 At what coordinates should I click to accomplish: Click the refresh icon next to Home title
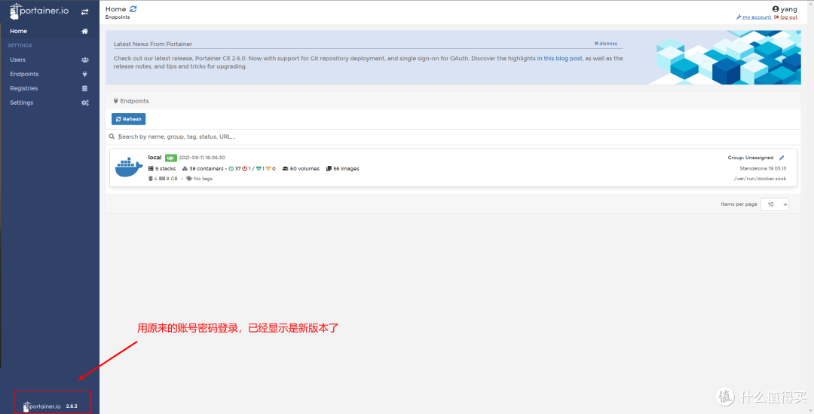[x=133, y=9]
